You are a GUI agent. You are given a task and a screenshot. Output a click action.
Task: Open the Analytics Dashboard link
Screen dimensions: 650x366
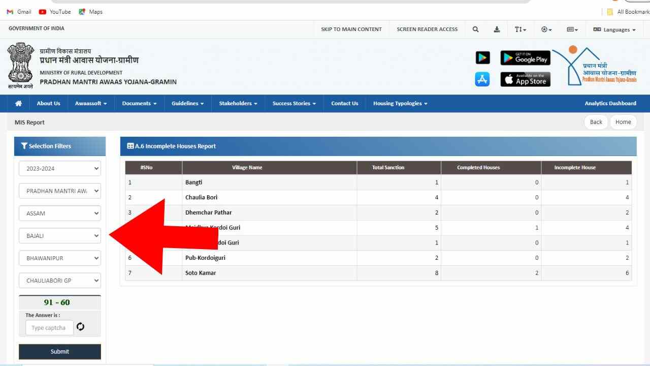click(x=610, y=103)
